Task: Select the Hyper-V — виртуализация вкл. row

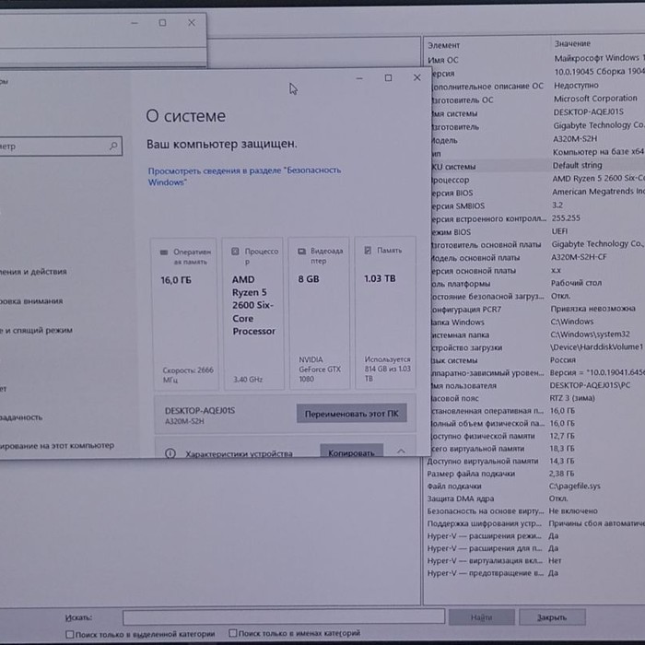Action: tap(535, 560)
